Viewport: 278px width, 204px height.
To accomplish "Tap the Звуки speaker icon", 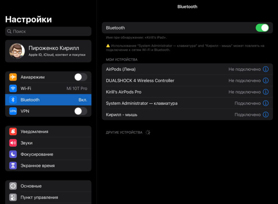I will click(x=13, y=143).
